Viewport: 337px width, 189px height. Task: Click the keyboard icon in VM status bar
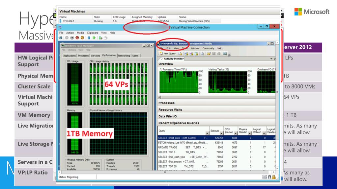[x=265, y=177]
